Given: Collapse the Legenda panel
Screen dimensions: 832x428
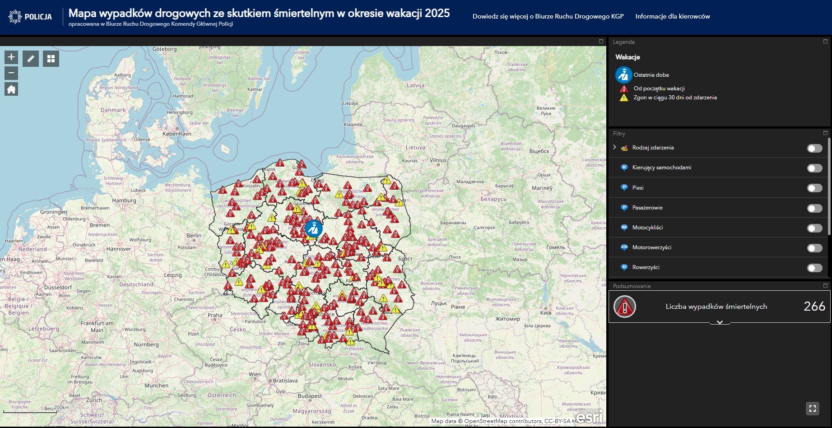Looking at the screenshot, I should [x=825, y=42].
